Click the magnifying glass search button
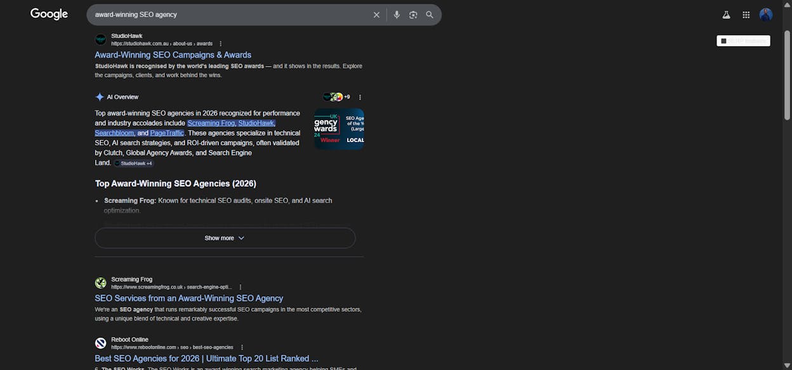 430,15
